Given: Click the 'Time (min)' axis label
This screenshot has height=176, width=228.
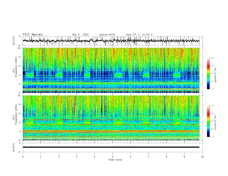Looking at the screenshot, I should (x=115, y=160).
